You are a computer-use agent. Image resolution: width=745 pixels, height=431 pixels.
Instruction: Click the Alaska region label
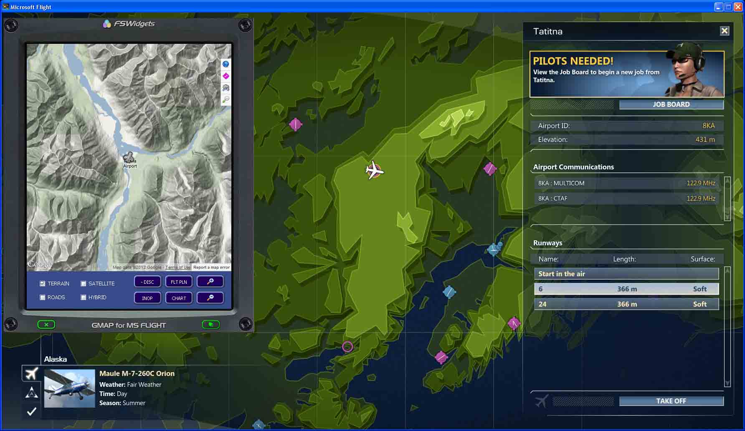pos(56,359)
